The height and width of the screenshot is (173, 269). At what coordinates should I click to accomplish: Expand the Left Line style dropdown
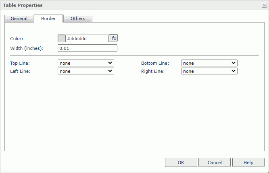click(86, 71)
